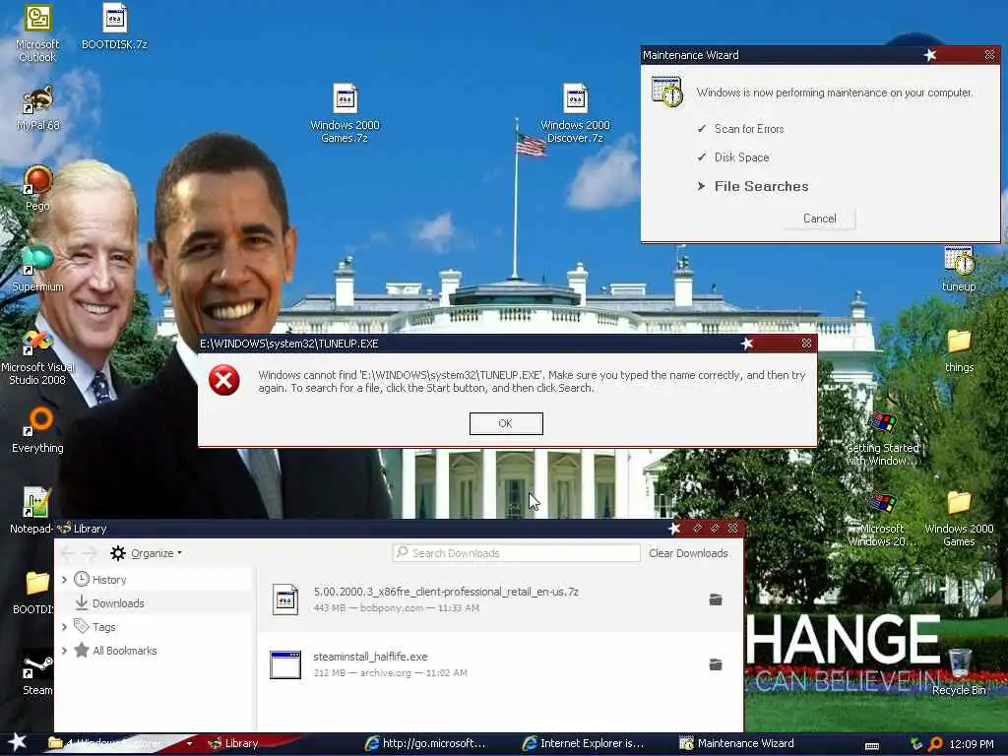
Task: Open the tuneup desktop icon
Action: tap(959, 269)
